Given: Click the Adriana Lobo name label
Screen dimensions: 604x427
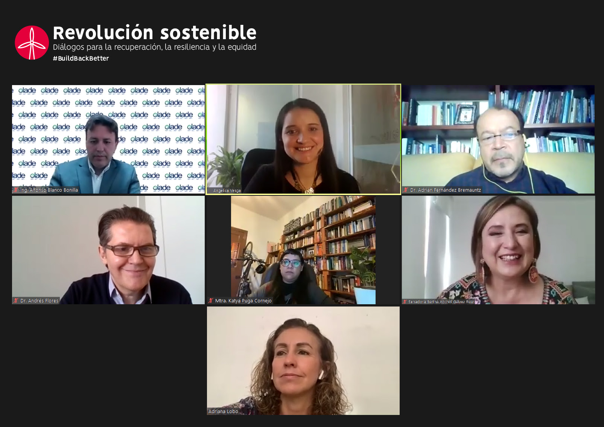Looking at the screenshot, I should pyautogui.click(x=223, y=411).
